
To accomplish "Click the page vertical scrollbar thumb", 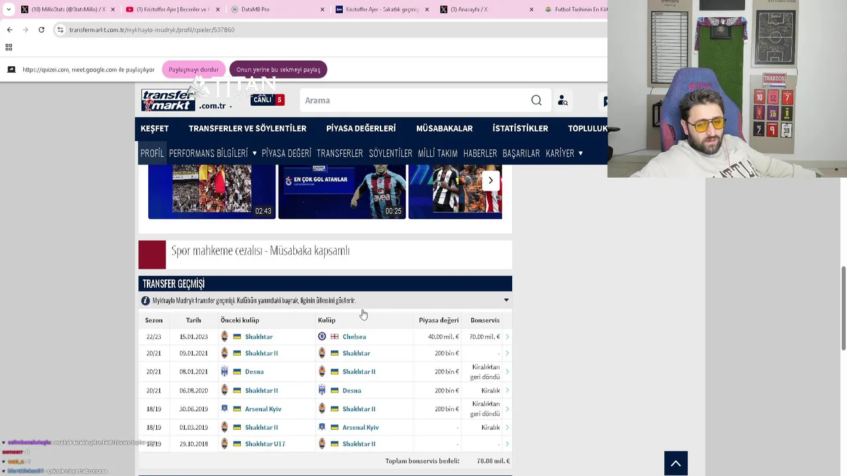I will pos(843,308).
